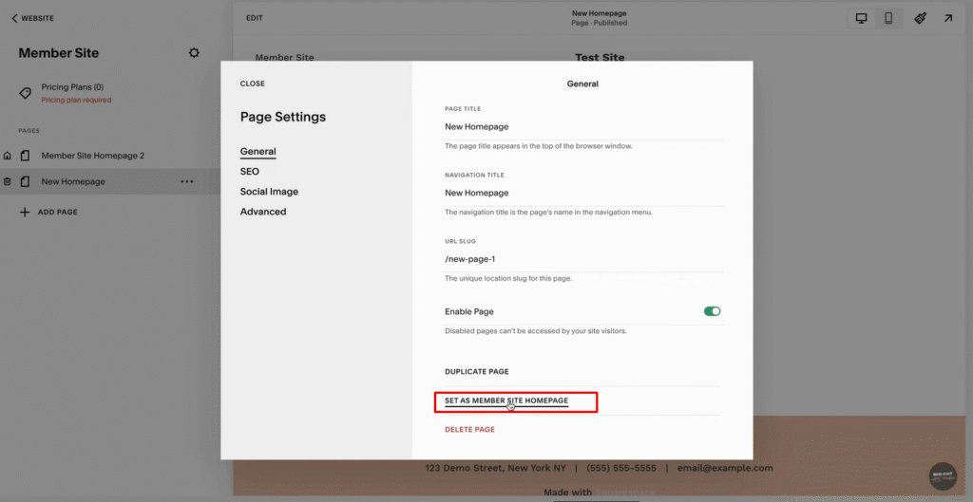Image resolution: width=973 pixels, height=502 pixels.
Task: Open site styles paintbrush icon
Action: (x=921, y=19)
